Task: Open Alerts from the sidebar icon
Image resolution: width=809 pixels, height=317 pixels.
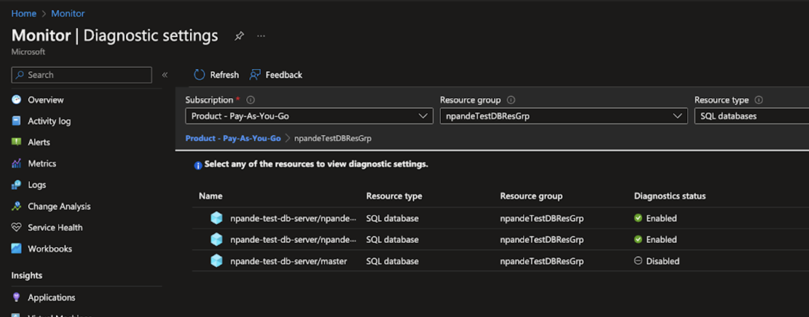Action: point(17,142)
